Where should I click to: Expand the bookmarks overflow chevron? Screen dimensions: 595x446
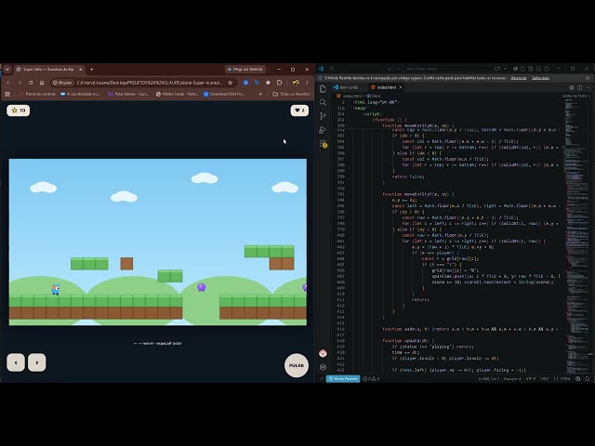click(260, 94)
